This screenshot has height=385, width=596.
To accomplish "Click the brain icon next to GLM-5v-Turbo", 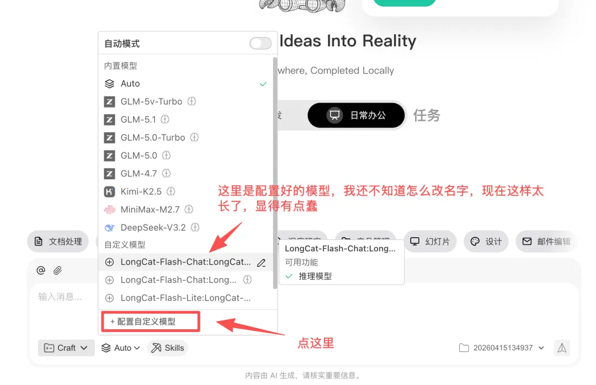I will 191,101.
